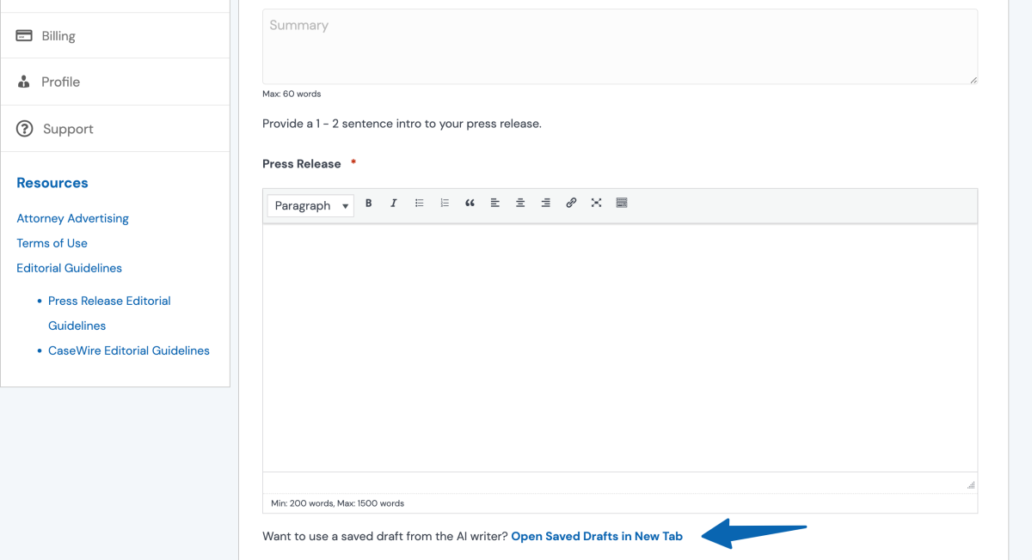Screen dimensions: 1032x560
Task: Center align the text
Action: [x=520, y=204]
